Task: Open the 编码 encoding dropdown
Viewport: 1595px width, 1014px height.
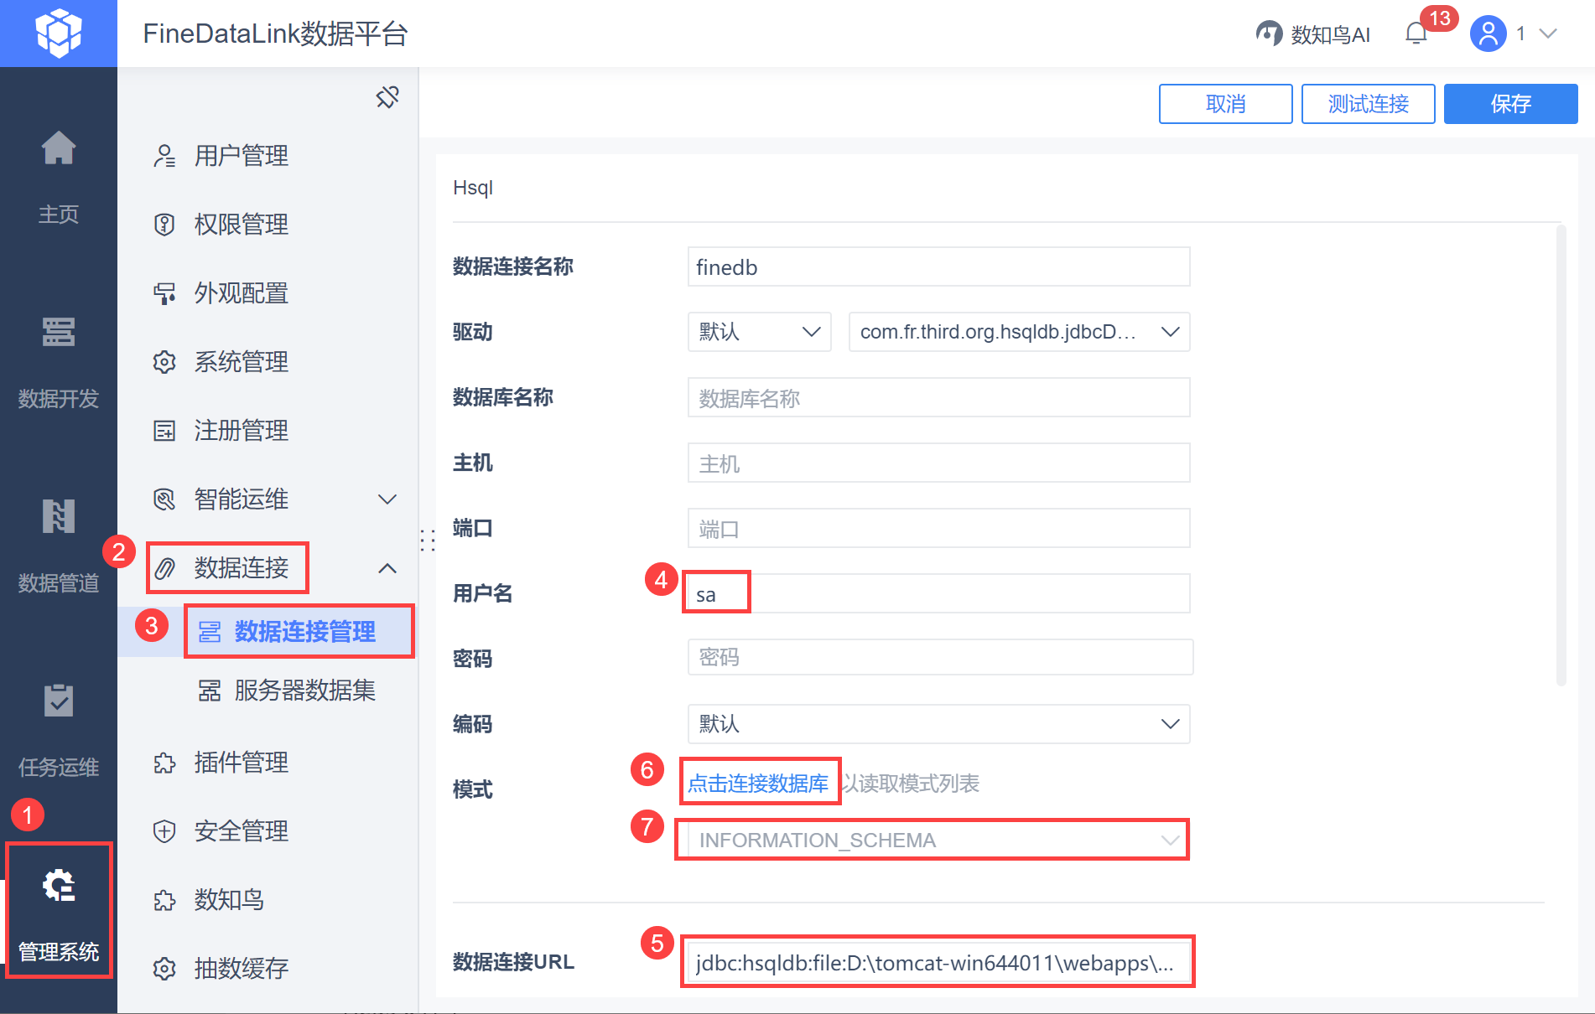Action: [938, 724]
